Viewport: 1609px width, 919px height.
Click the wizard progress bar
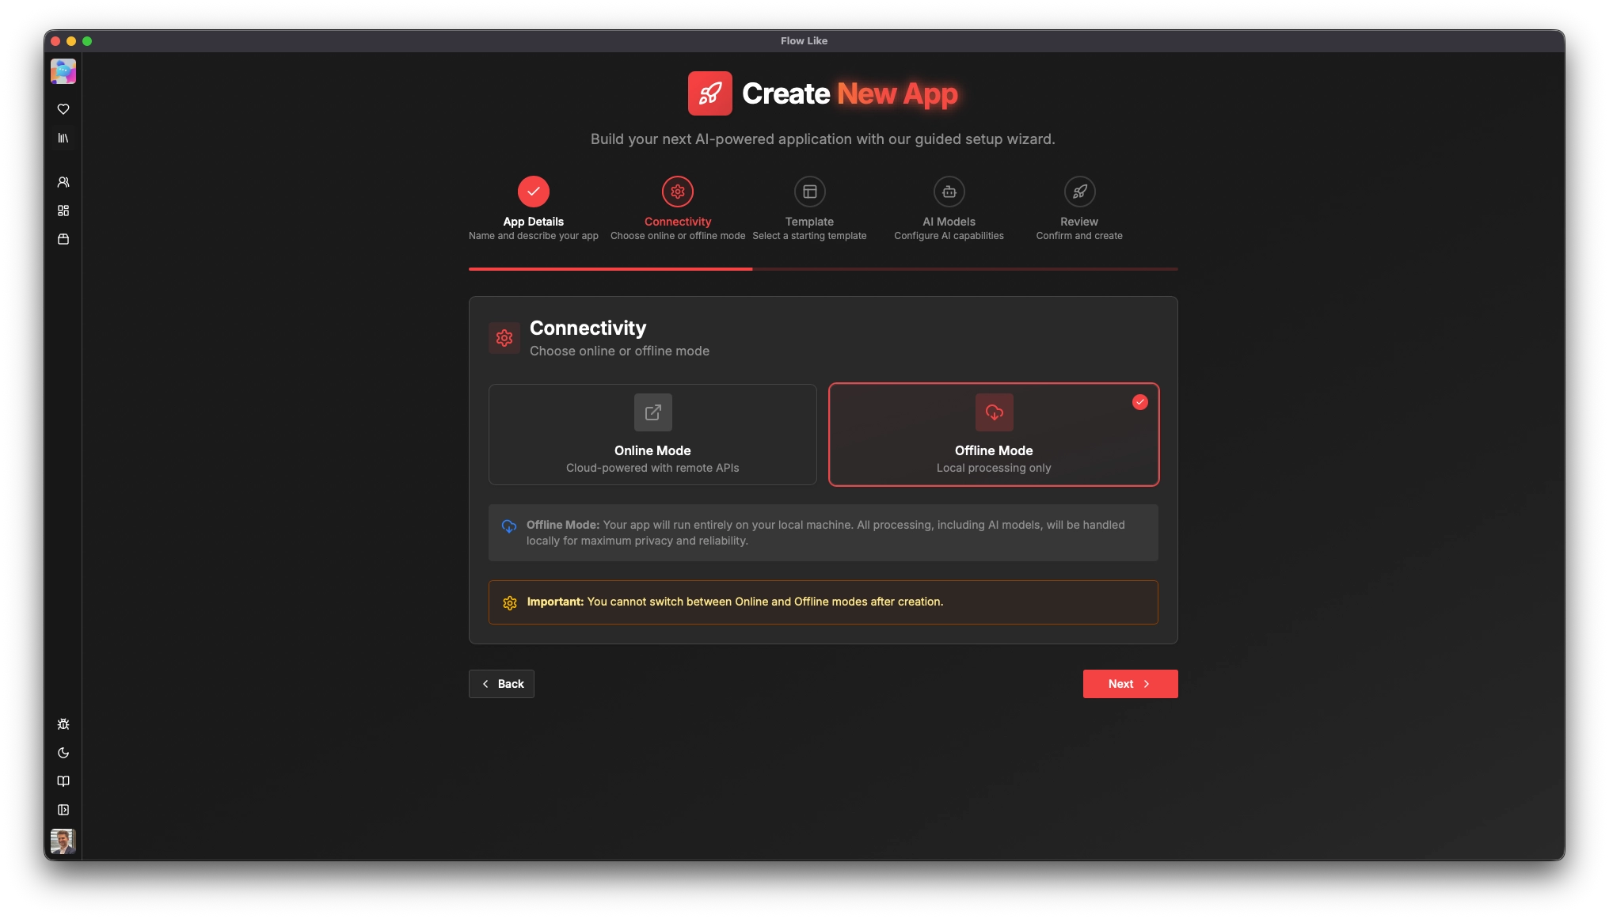click(823, 269)
